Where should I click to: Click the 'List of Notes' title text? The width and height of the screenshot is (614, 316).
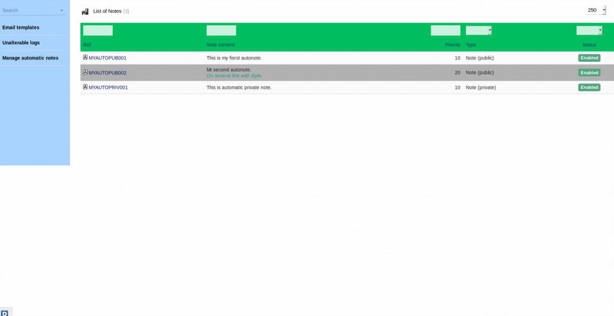tap(107, 11)
